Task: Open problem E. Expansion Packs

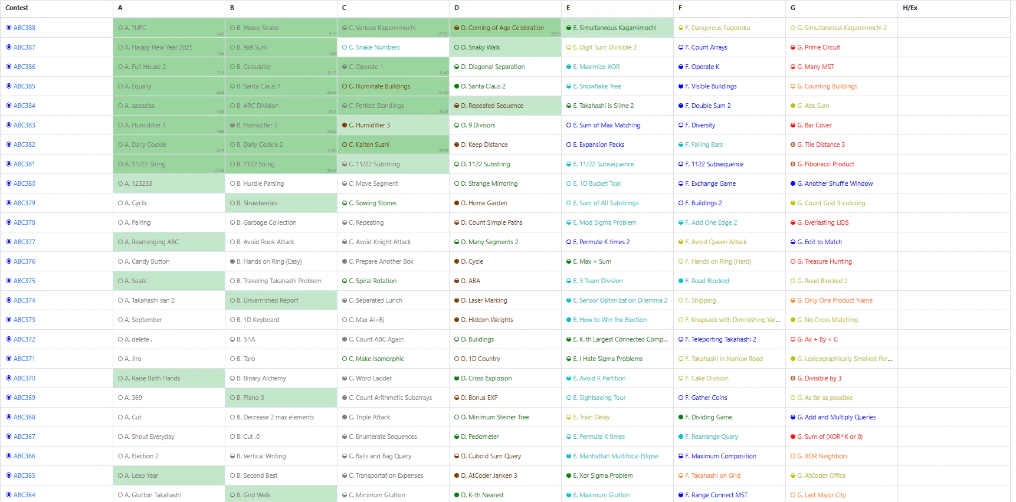Action: (598, 145)
